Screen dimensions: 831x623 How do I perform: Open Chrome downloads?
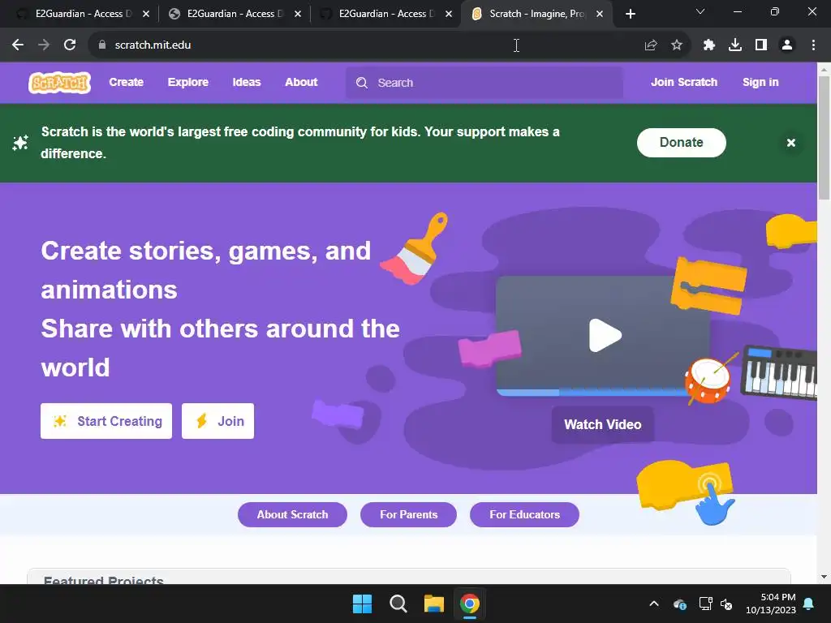point(735,45)
